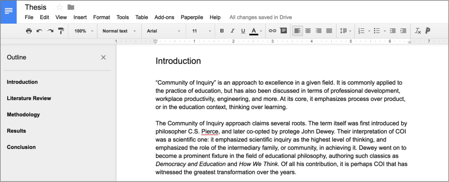Align text right

pyautogui.click(x=318, y=31)
